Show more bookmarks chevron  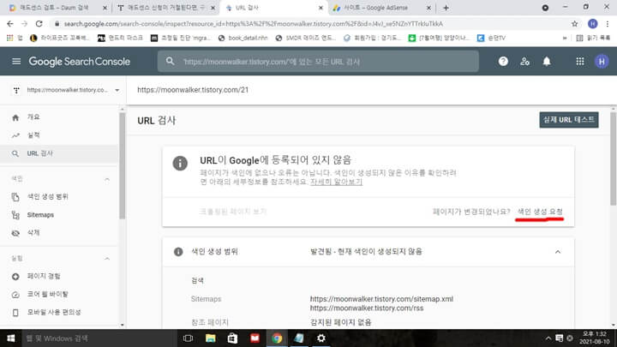(x=565, y=39)
